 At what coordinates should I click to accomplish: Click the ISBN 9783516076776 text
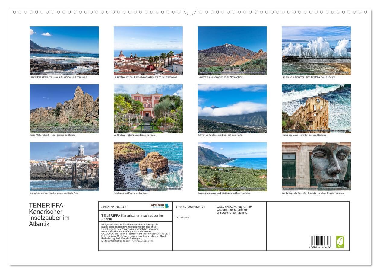pyautogui.click(x=190, y=207)
